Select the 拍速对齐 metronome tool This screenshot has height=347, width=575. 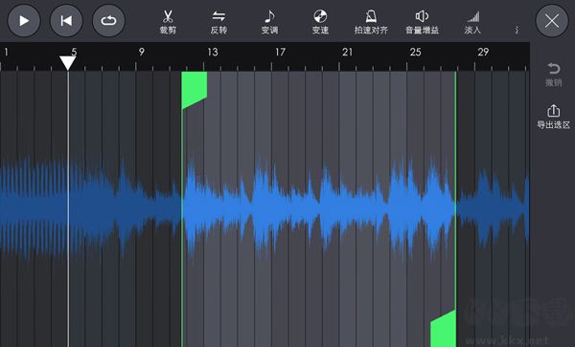pos(371,22)
